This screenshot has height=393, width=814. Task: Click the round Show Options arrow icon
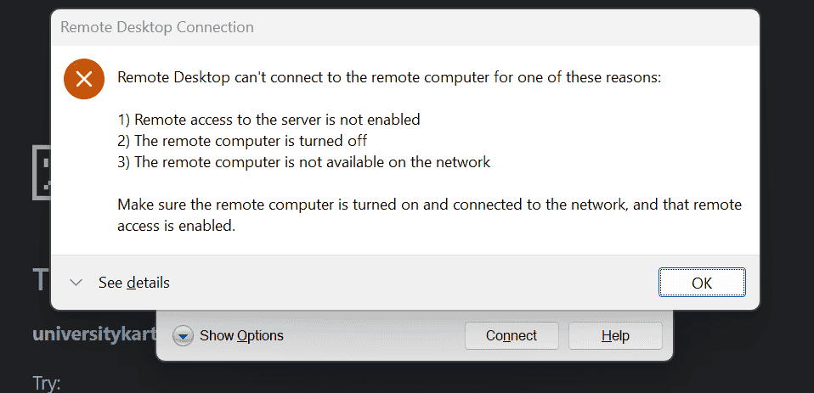[183, 336]
